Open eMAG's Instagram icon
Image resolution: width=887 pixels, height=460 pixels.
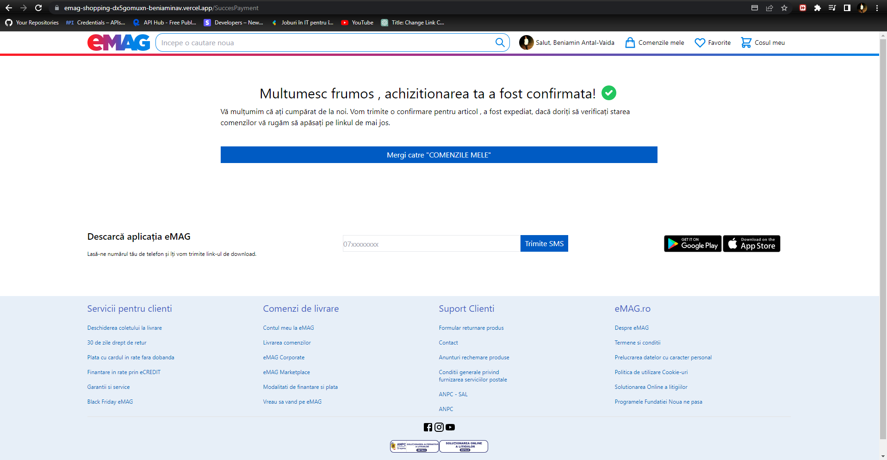[439, 427]
